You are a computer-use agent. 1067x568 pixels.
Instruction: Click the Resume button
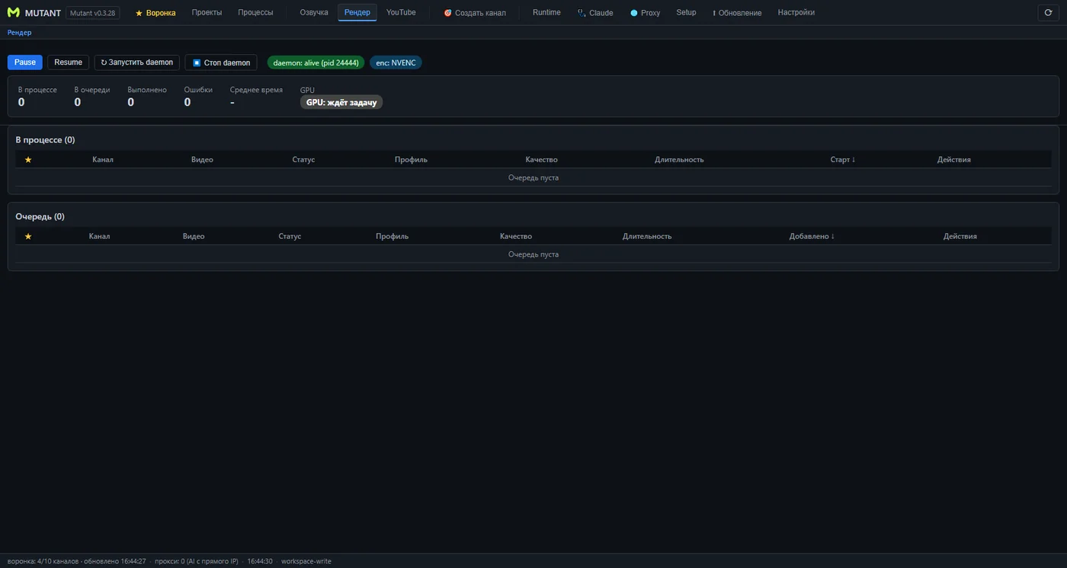tap(69, 62)
